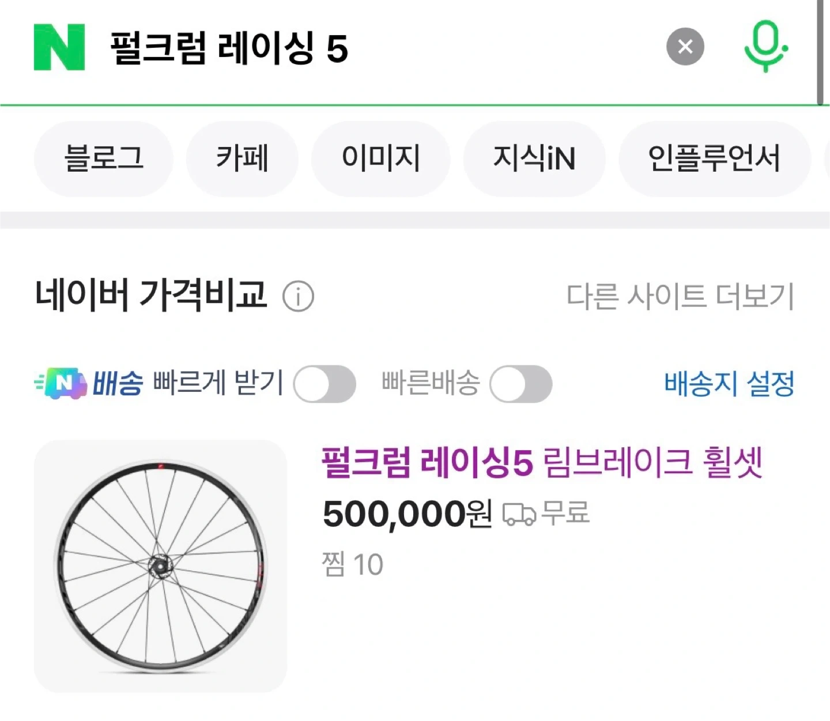This screenshot has height=721, width=830.
Task: Go to the 지식iN tab
Action: click(x=534, y=158)
